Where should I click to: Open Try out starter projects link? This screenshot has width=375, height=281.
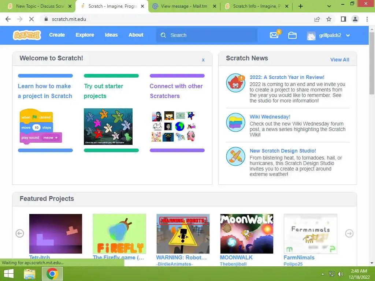tap(103, 91)
